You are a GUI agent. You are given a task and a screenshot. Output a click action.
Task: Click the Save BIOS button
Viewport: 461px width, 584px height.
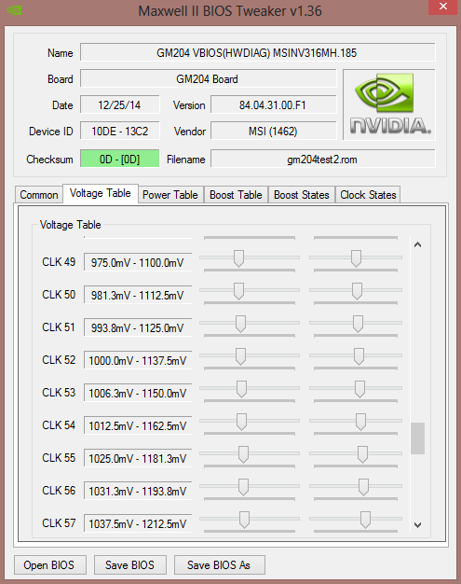129,565
